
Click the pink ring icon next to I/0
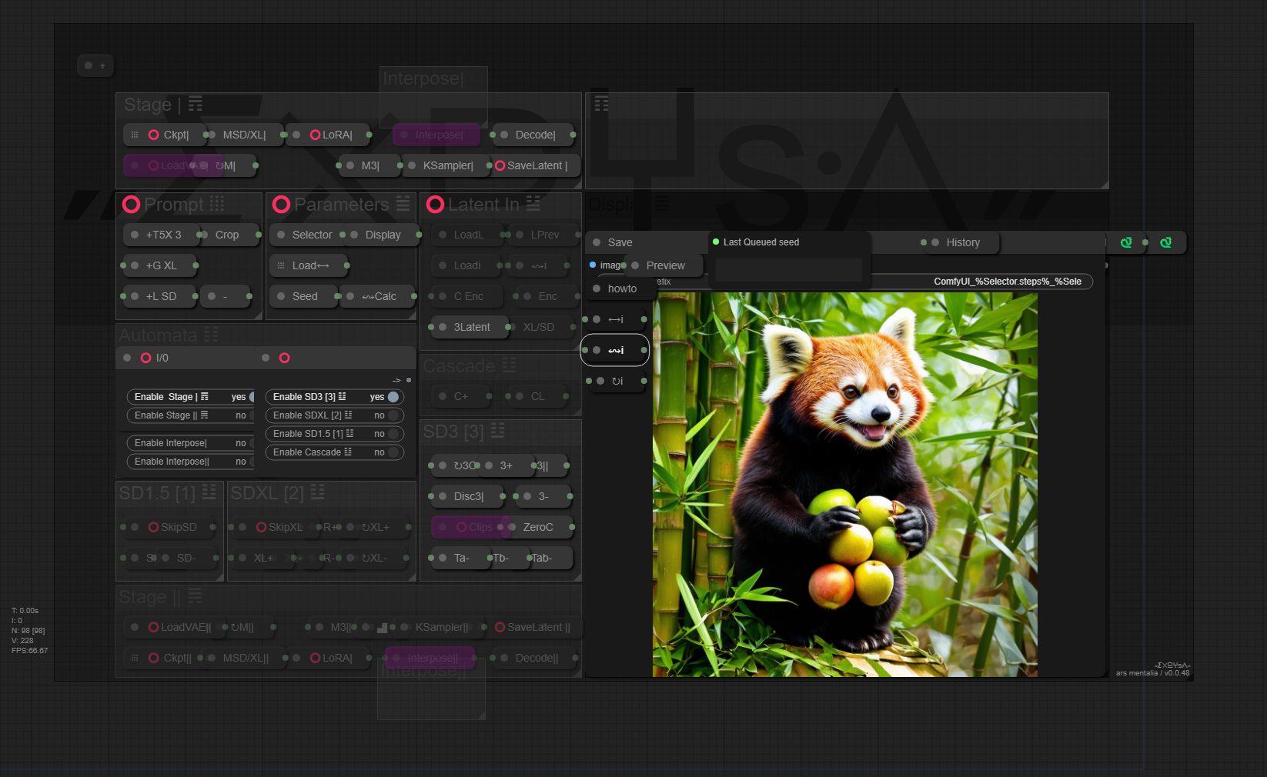(146, 358)
